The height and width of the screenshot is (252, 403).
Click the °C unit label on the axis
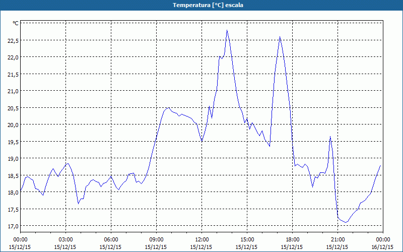16,23
